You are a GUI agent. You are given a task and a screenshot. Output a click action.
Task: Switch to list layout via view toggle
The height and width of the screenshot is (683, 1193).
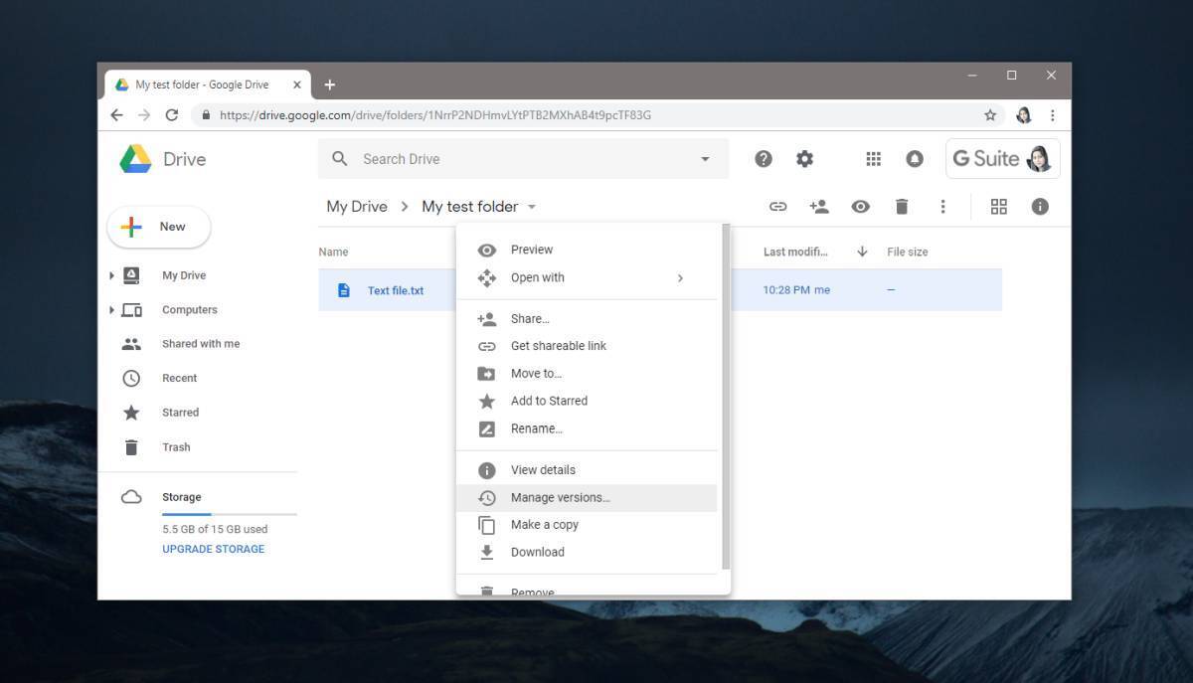[998, 206]
